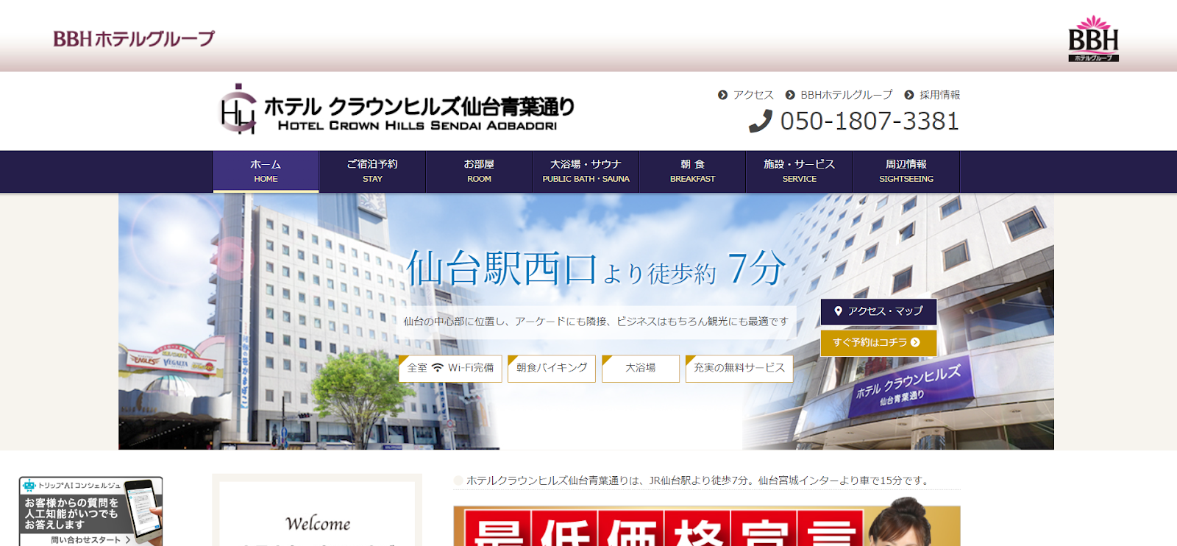Open the BBHホテルグループ header link
This screenshot has height=546, width=1177.
[847, 95]
